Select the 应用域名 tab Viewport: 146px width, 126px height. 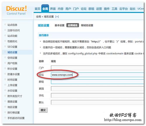[73, 25]
